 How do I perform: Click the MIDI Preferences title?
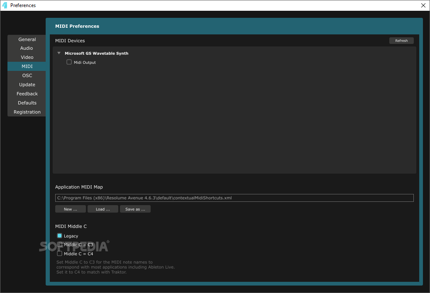pos(77,26)
